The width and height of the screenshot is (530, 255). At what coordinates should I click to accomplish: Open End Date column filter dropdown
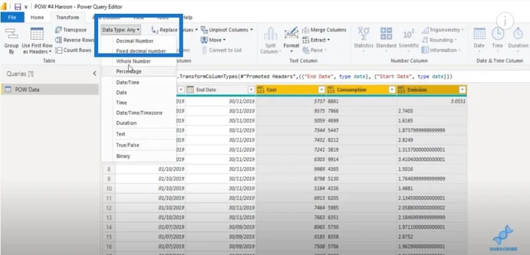pyautogui.click(x=251, y=90)
